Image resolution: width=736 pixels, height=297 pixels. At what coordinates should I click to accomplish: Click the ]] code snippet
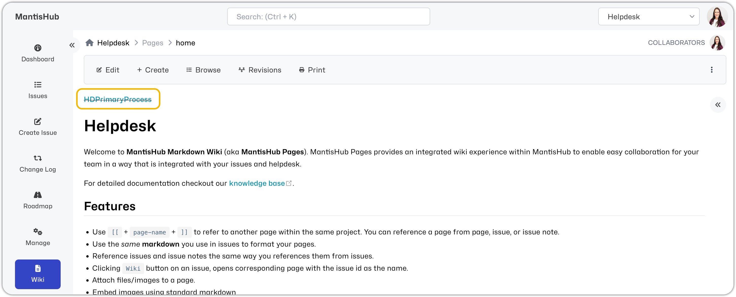(x=184, y=232)
